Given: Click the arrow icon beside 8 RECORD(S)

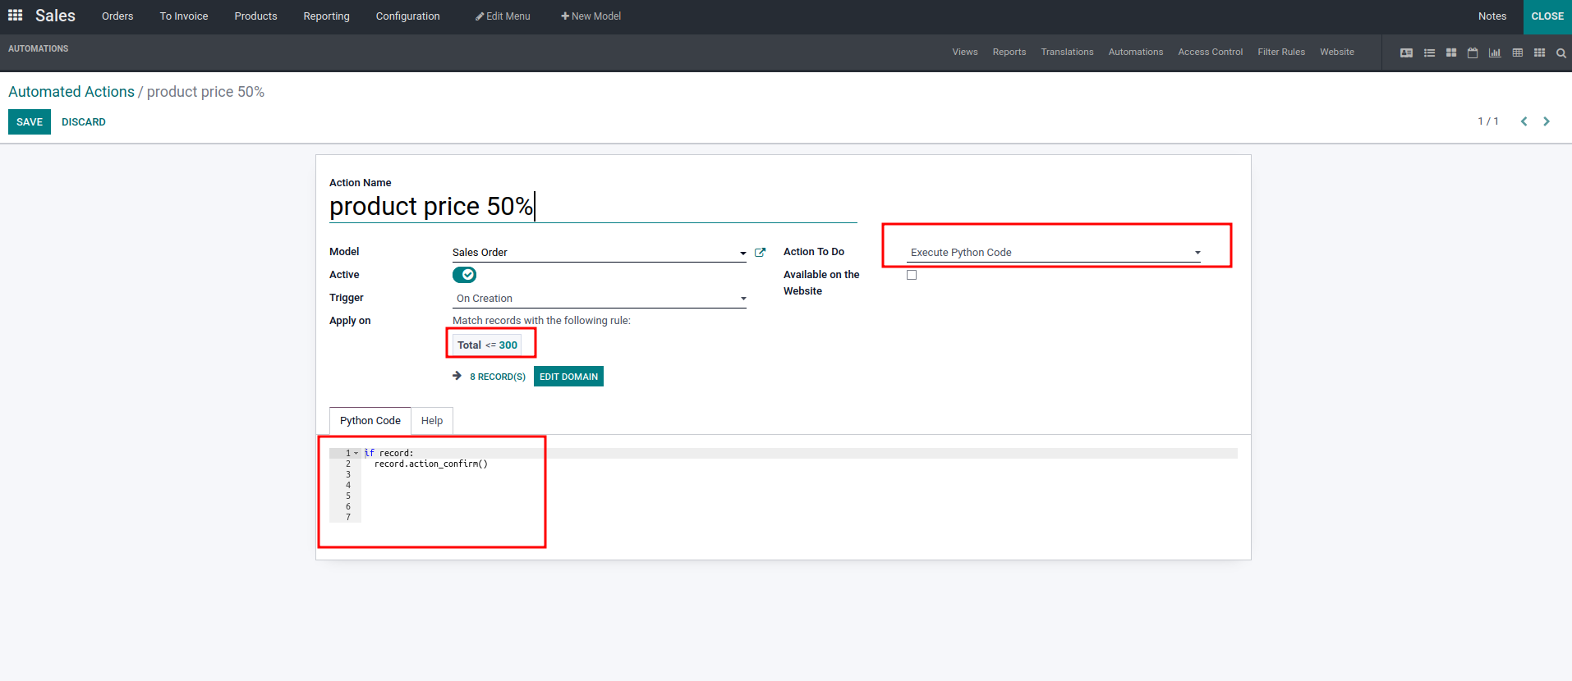Looking at the screenshot, I should tap(457, 376).
